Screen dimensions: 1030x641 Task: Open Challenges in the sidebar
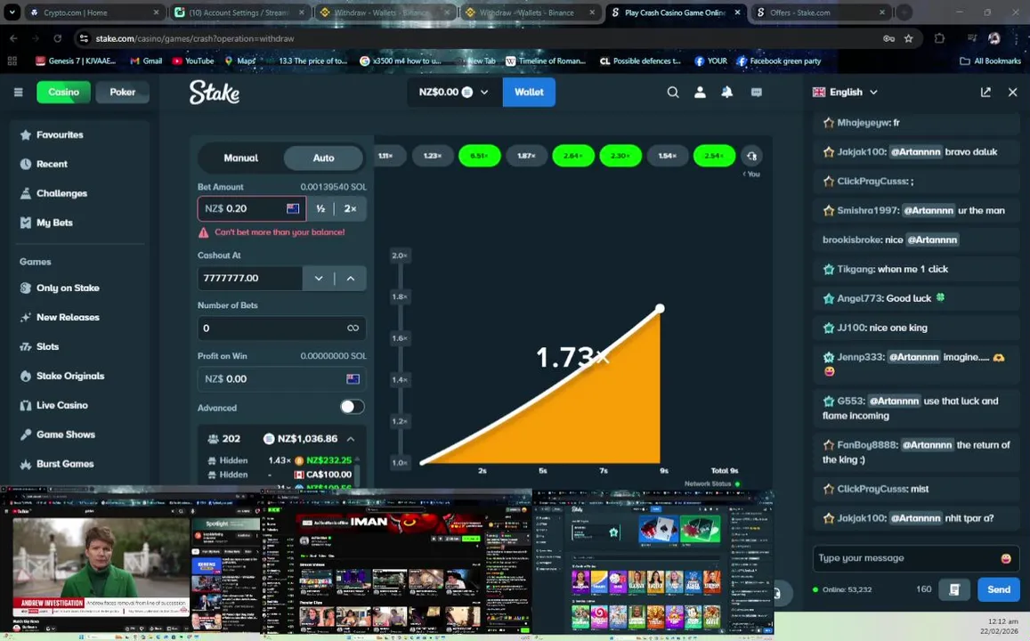(61, 193)
